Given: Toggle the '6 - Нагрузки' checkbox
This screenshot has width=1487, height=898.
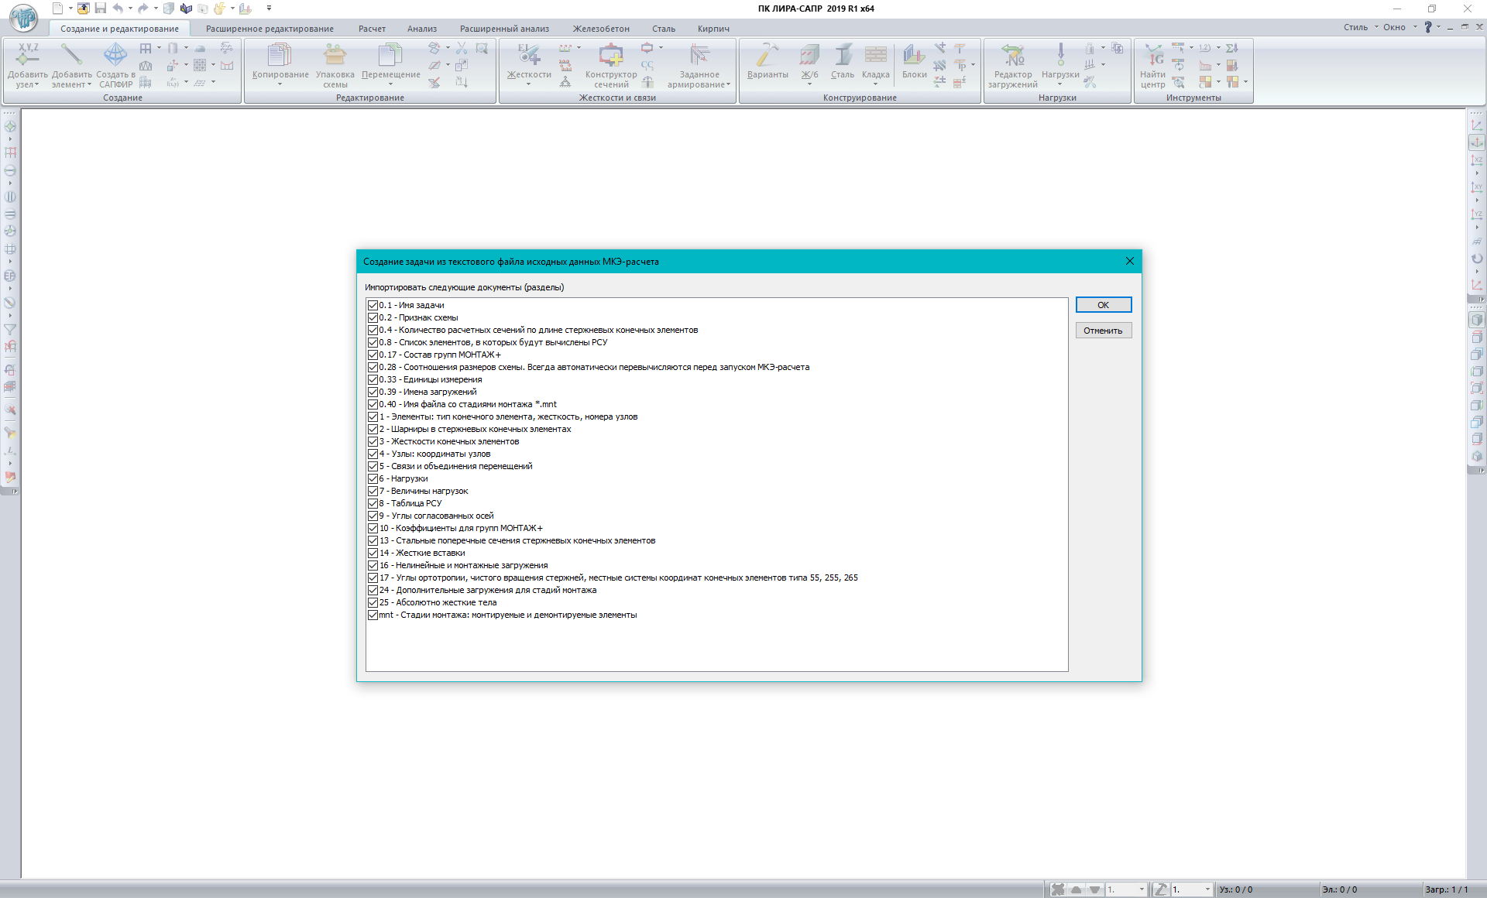Looking at the screenshot, I should tap(373, 478).
